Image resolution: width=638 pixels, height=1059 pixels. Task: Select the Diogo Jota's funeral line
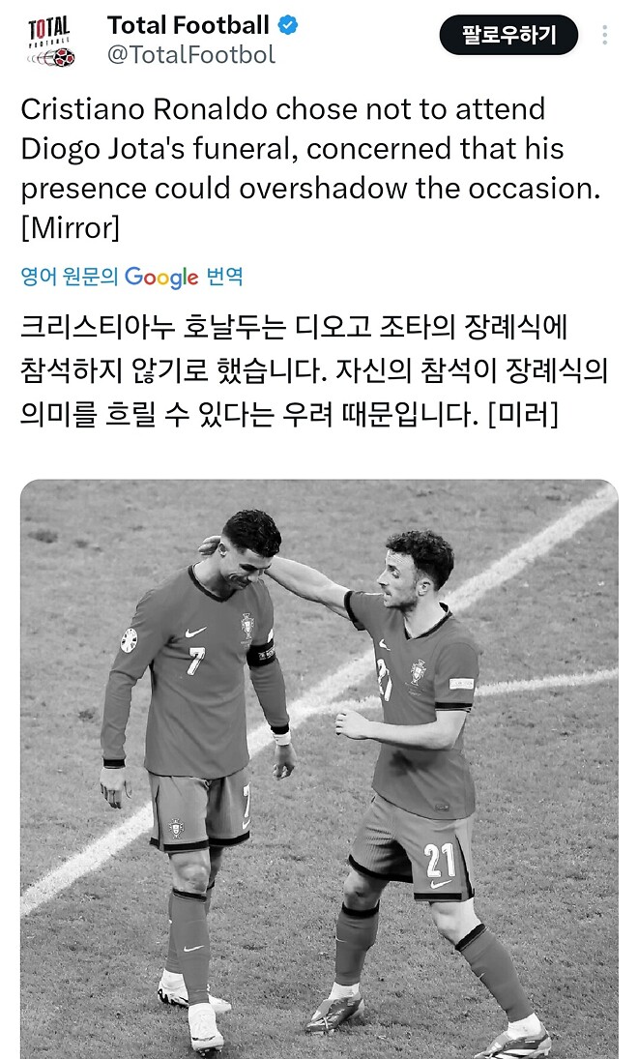pos(292,149)
